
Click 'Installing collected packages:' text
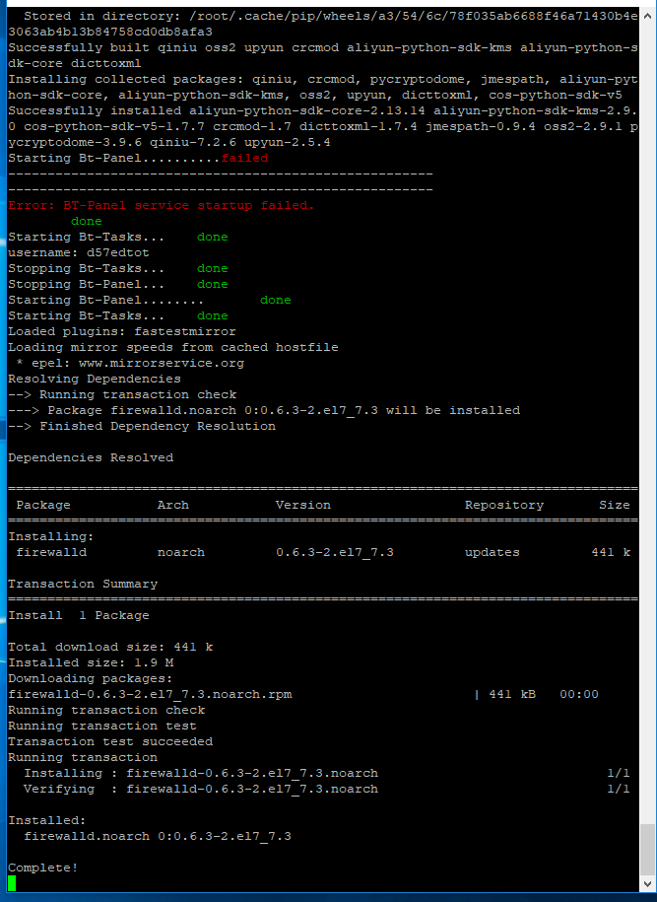click(125, 80)
